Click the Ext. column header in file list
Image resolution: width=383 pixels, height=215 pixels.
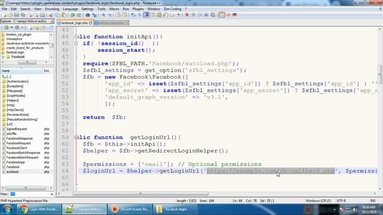47,70
